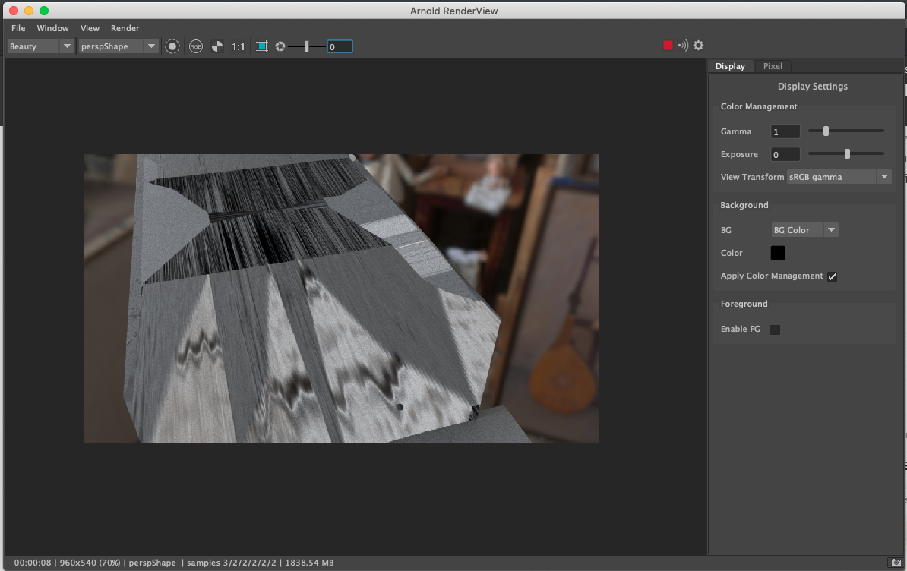This screenshot has height=571, width=907.
Task: Toggle the RGB channel display icon
Action: tap(194, 46)
